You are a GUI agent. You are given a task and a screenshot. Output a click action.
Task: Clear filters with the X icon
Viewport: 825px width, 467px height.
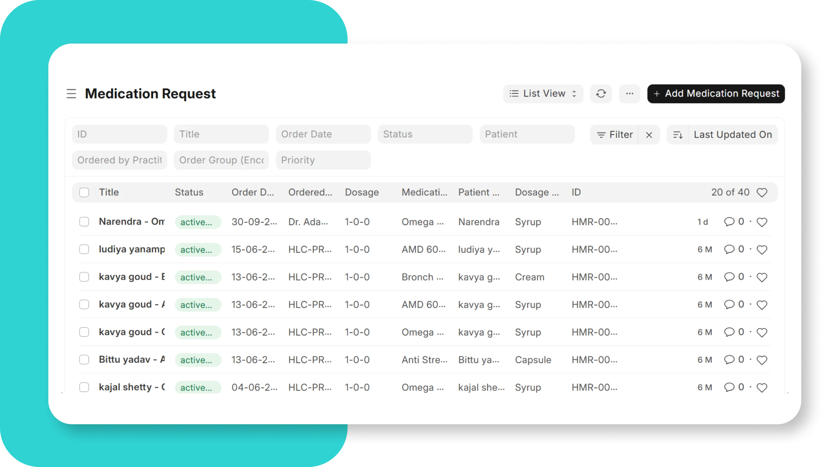(649, 135)
